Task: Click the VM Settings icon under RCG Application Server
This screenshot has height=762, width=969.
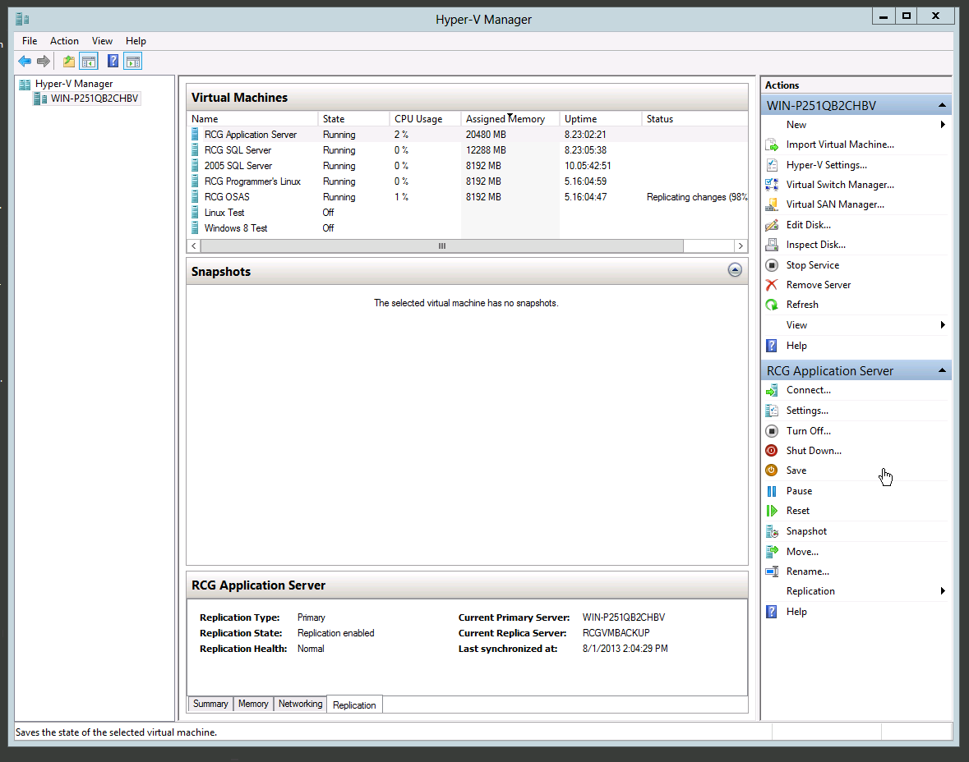Action: click(772, 411)
